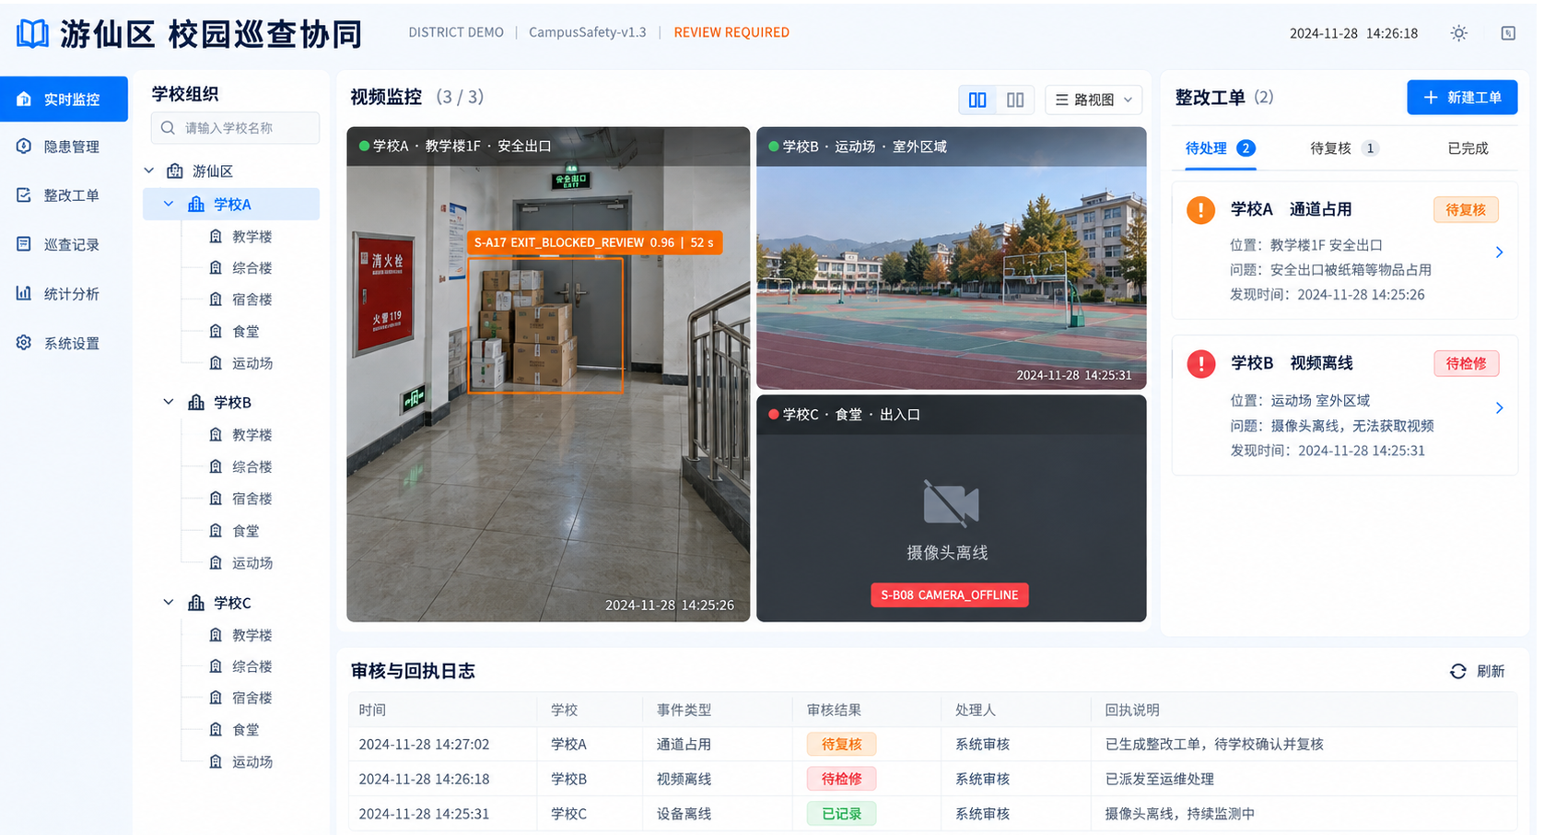
Task: Select 食堂 under 学校C
Action: (245, 730)
